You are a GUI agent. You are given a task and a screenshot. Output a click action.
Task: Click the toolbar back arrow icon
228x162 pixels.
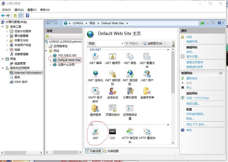click(x=3, y=15)
